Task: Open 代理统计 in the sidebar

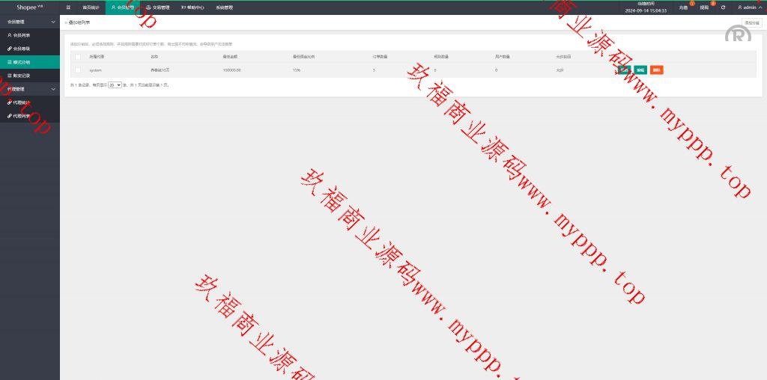Action: tap(21, 102)
